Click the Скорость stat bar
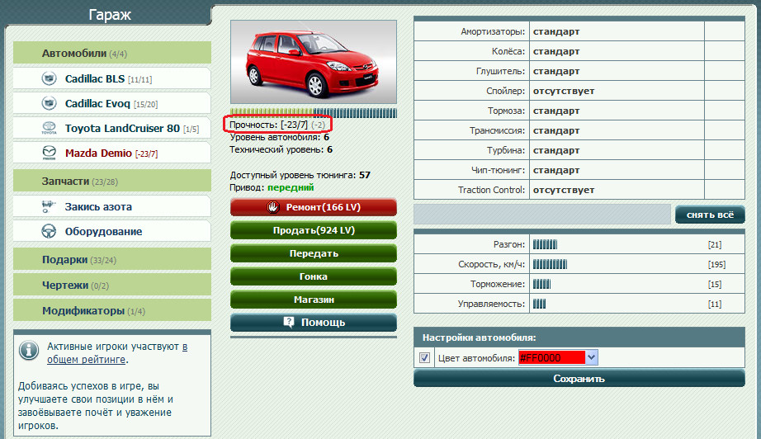761x439 pixels. point(550,264)
